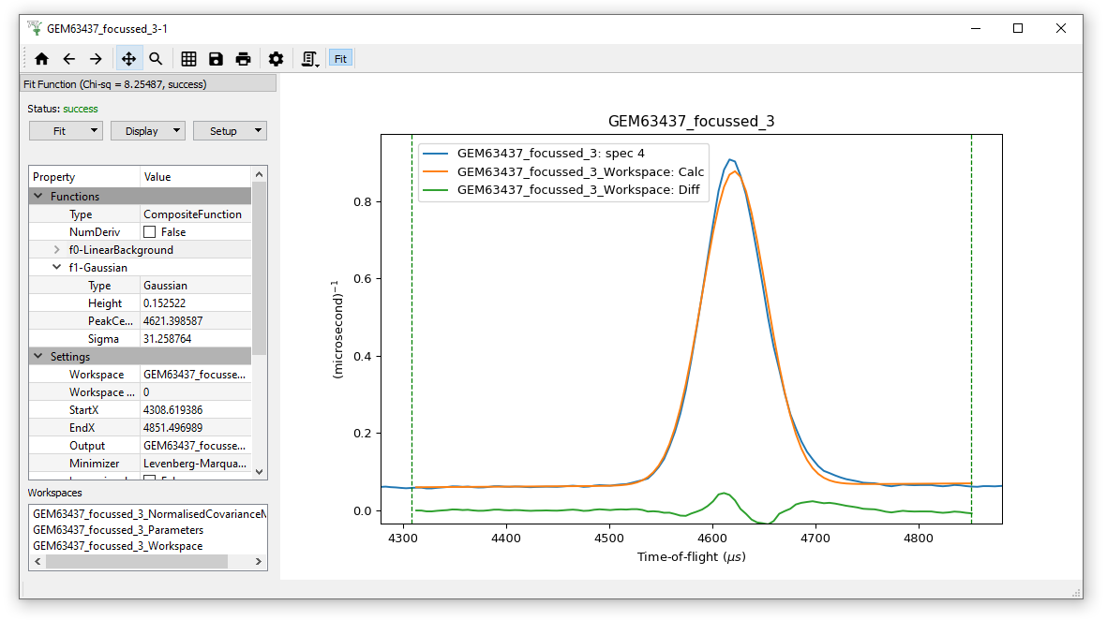Open the Fit dropdown menu
This screenshot has width=1107, height=620.
[66, 131]
